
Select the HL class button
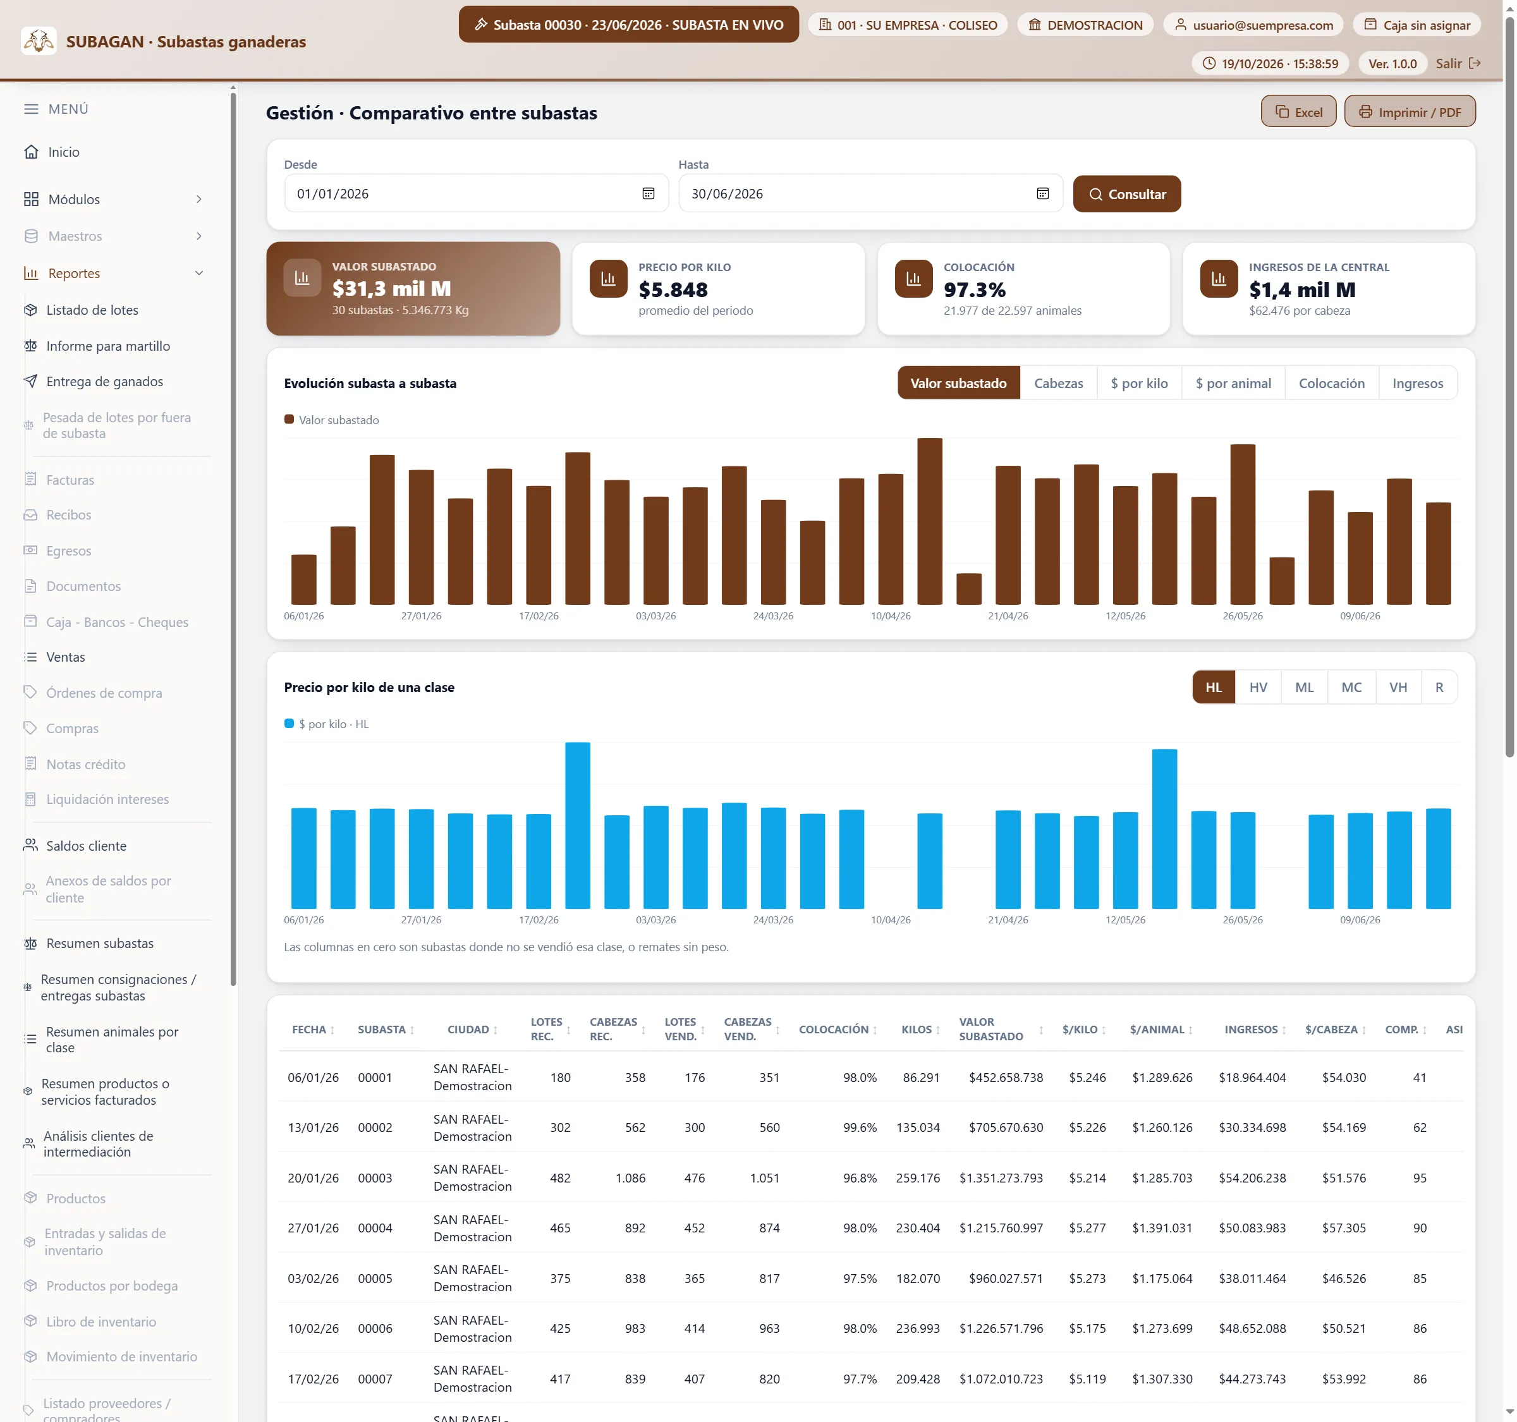[1214, 688]
